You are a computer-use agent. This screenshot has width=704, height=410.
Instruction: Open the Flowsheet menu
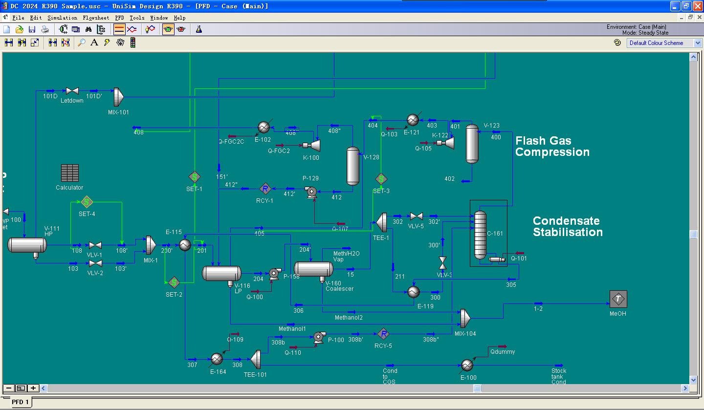[96, 18]
